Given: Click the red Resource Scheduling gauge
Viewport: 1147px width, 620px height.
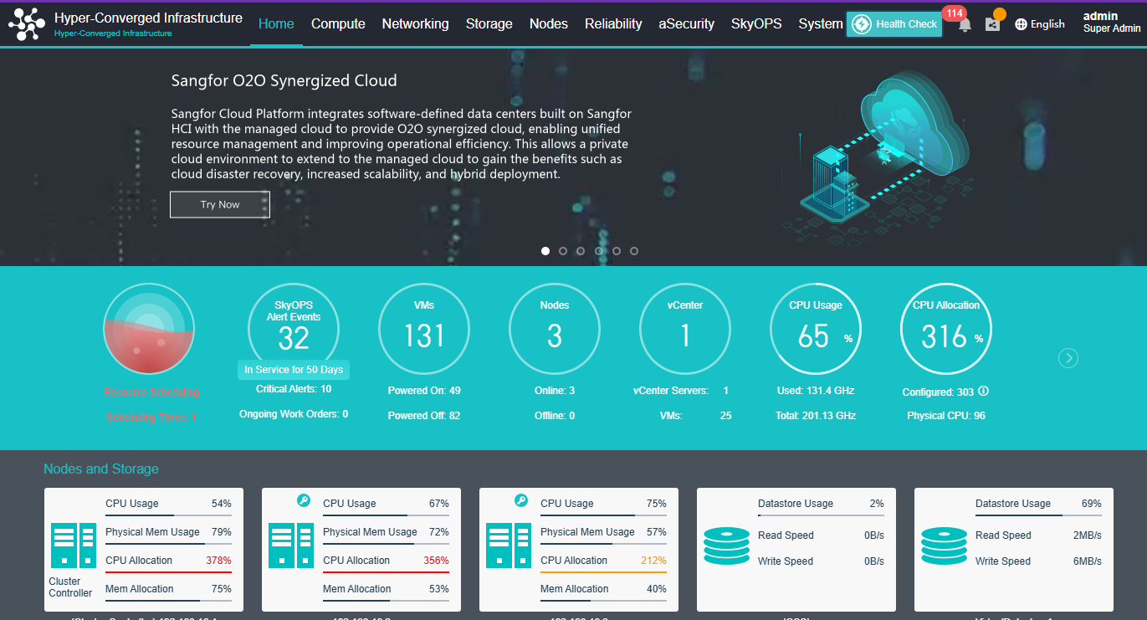Looking at the screenshot, I should (x=149, y=328).
